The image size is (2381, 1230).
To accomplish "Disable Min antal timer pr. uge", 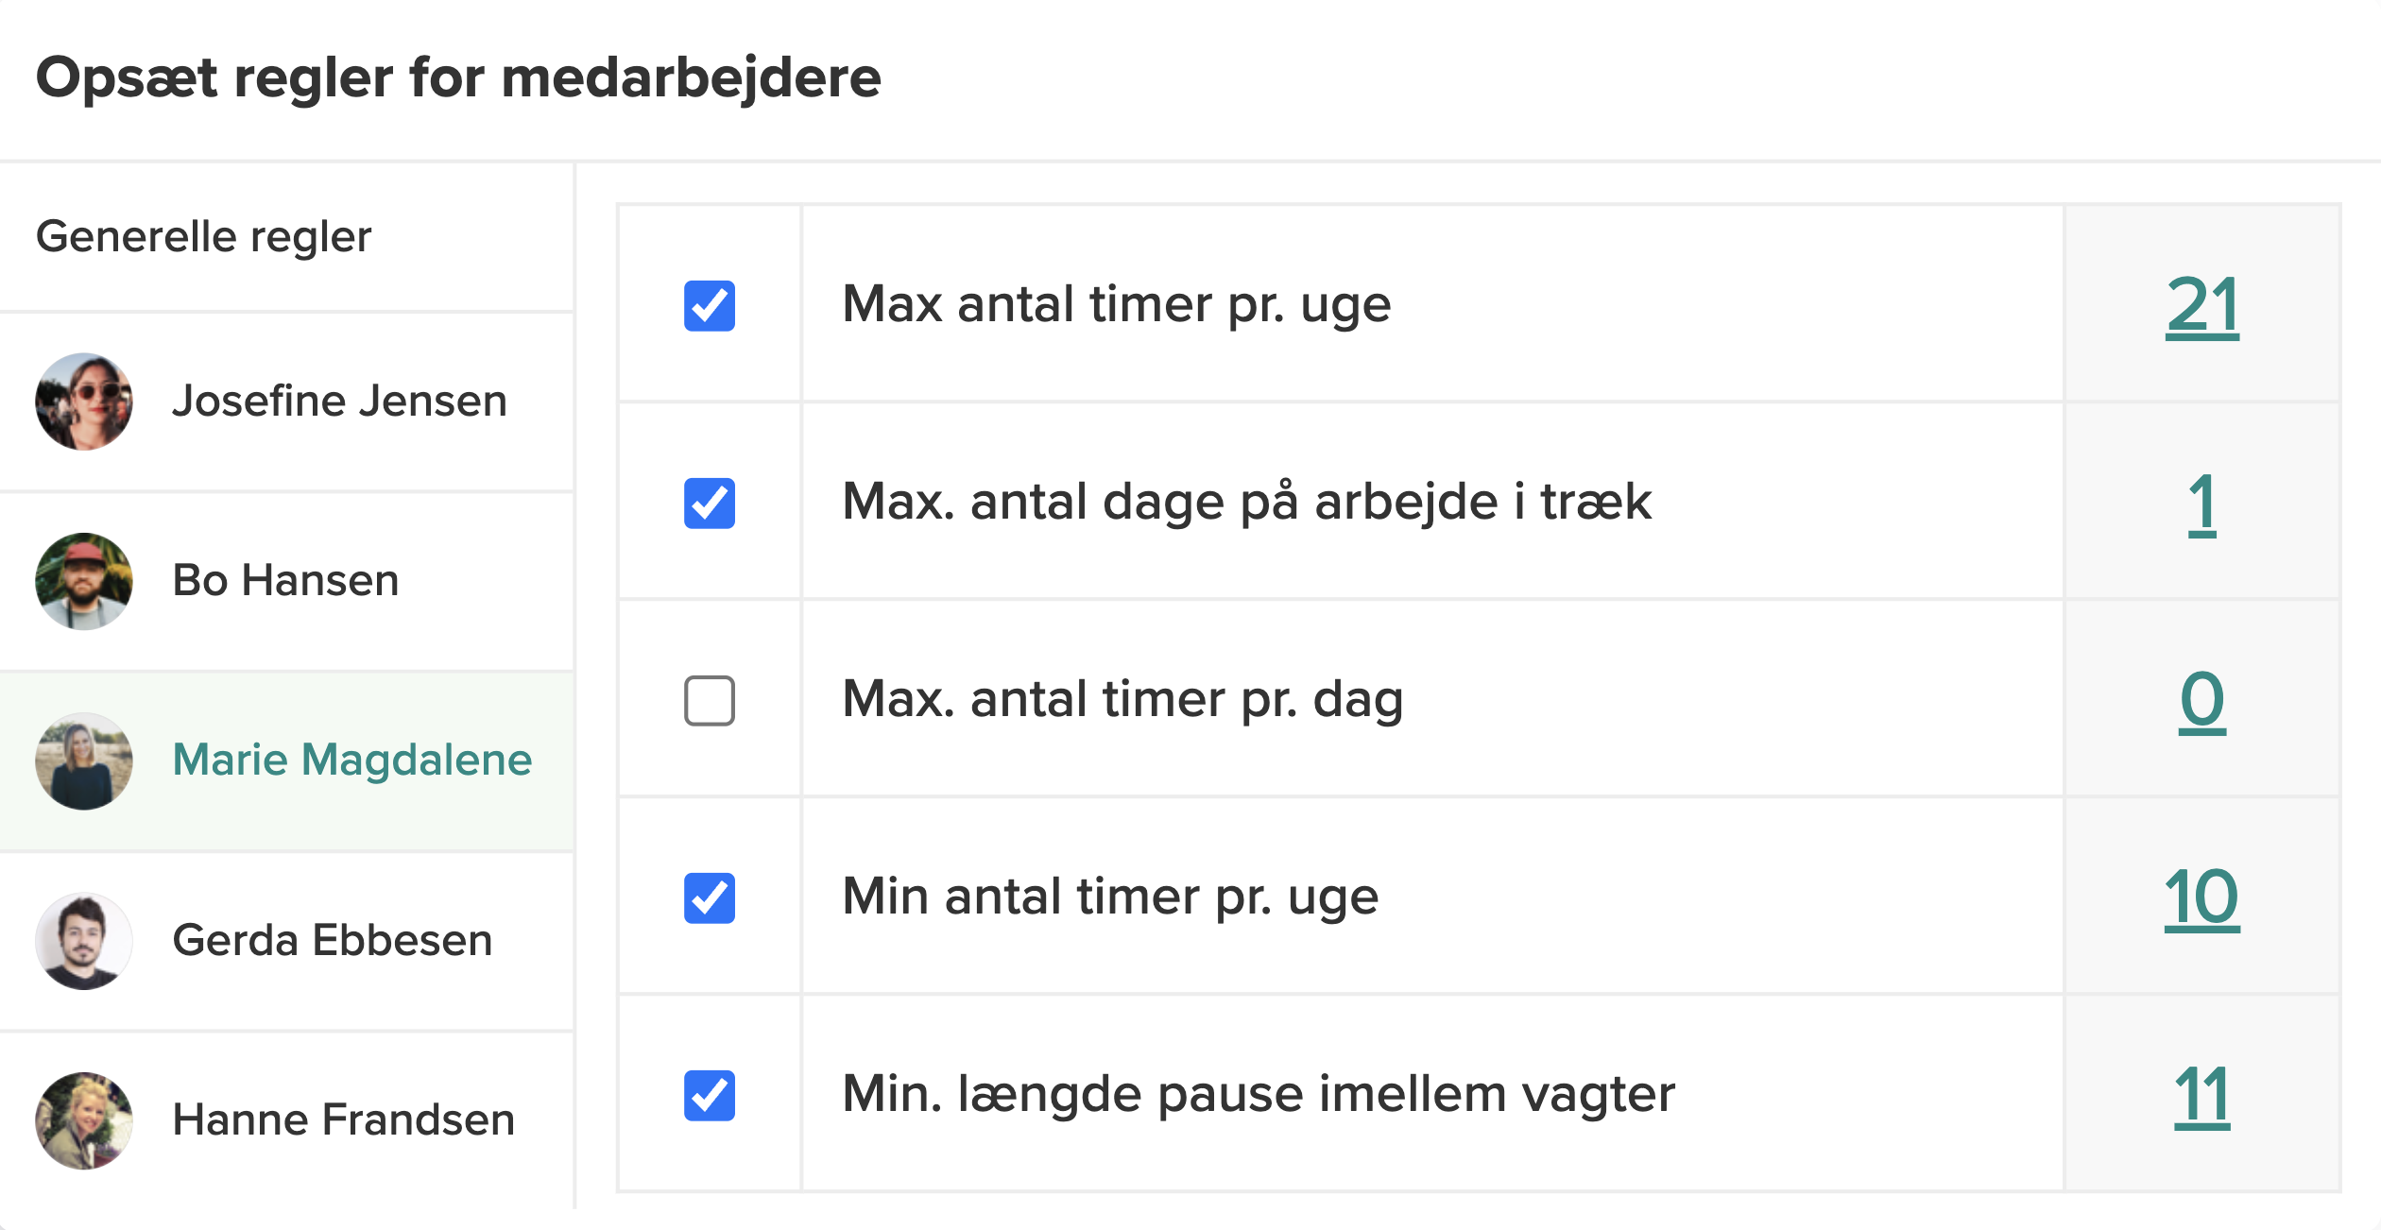I will point(709,897).
